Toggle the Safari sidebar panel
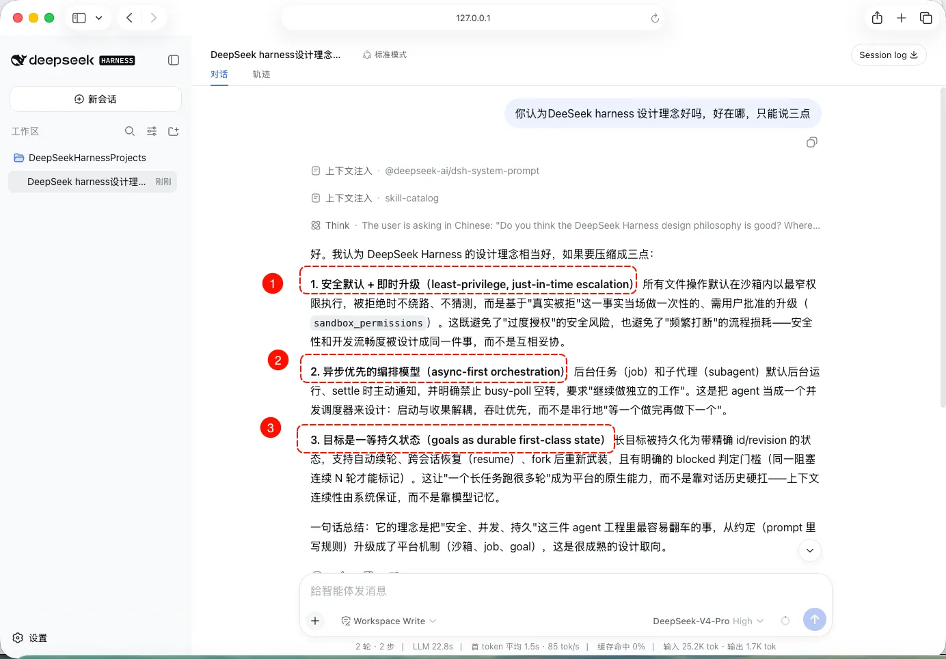Viewport: 946px width, 659px height. click(79, 18)
